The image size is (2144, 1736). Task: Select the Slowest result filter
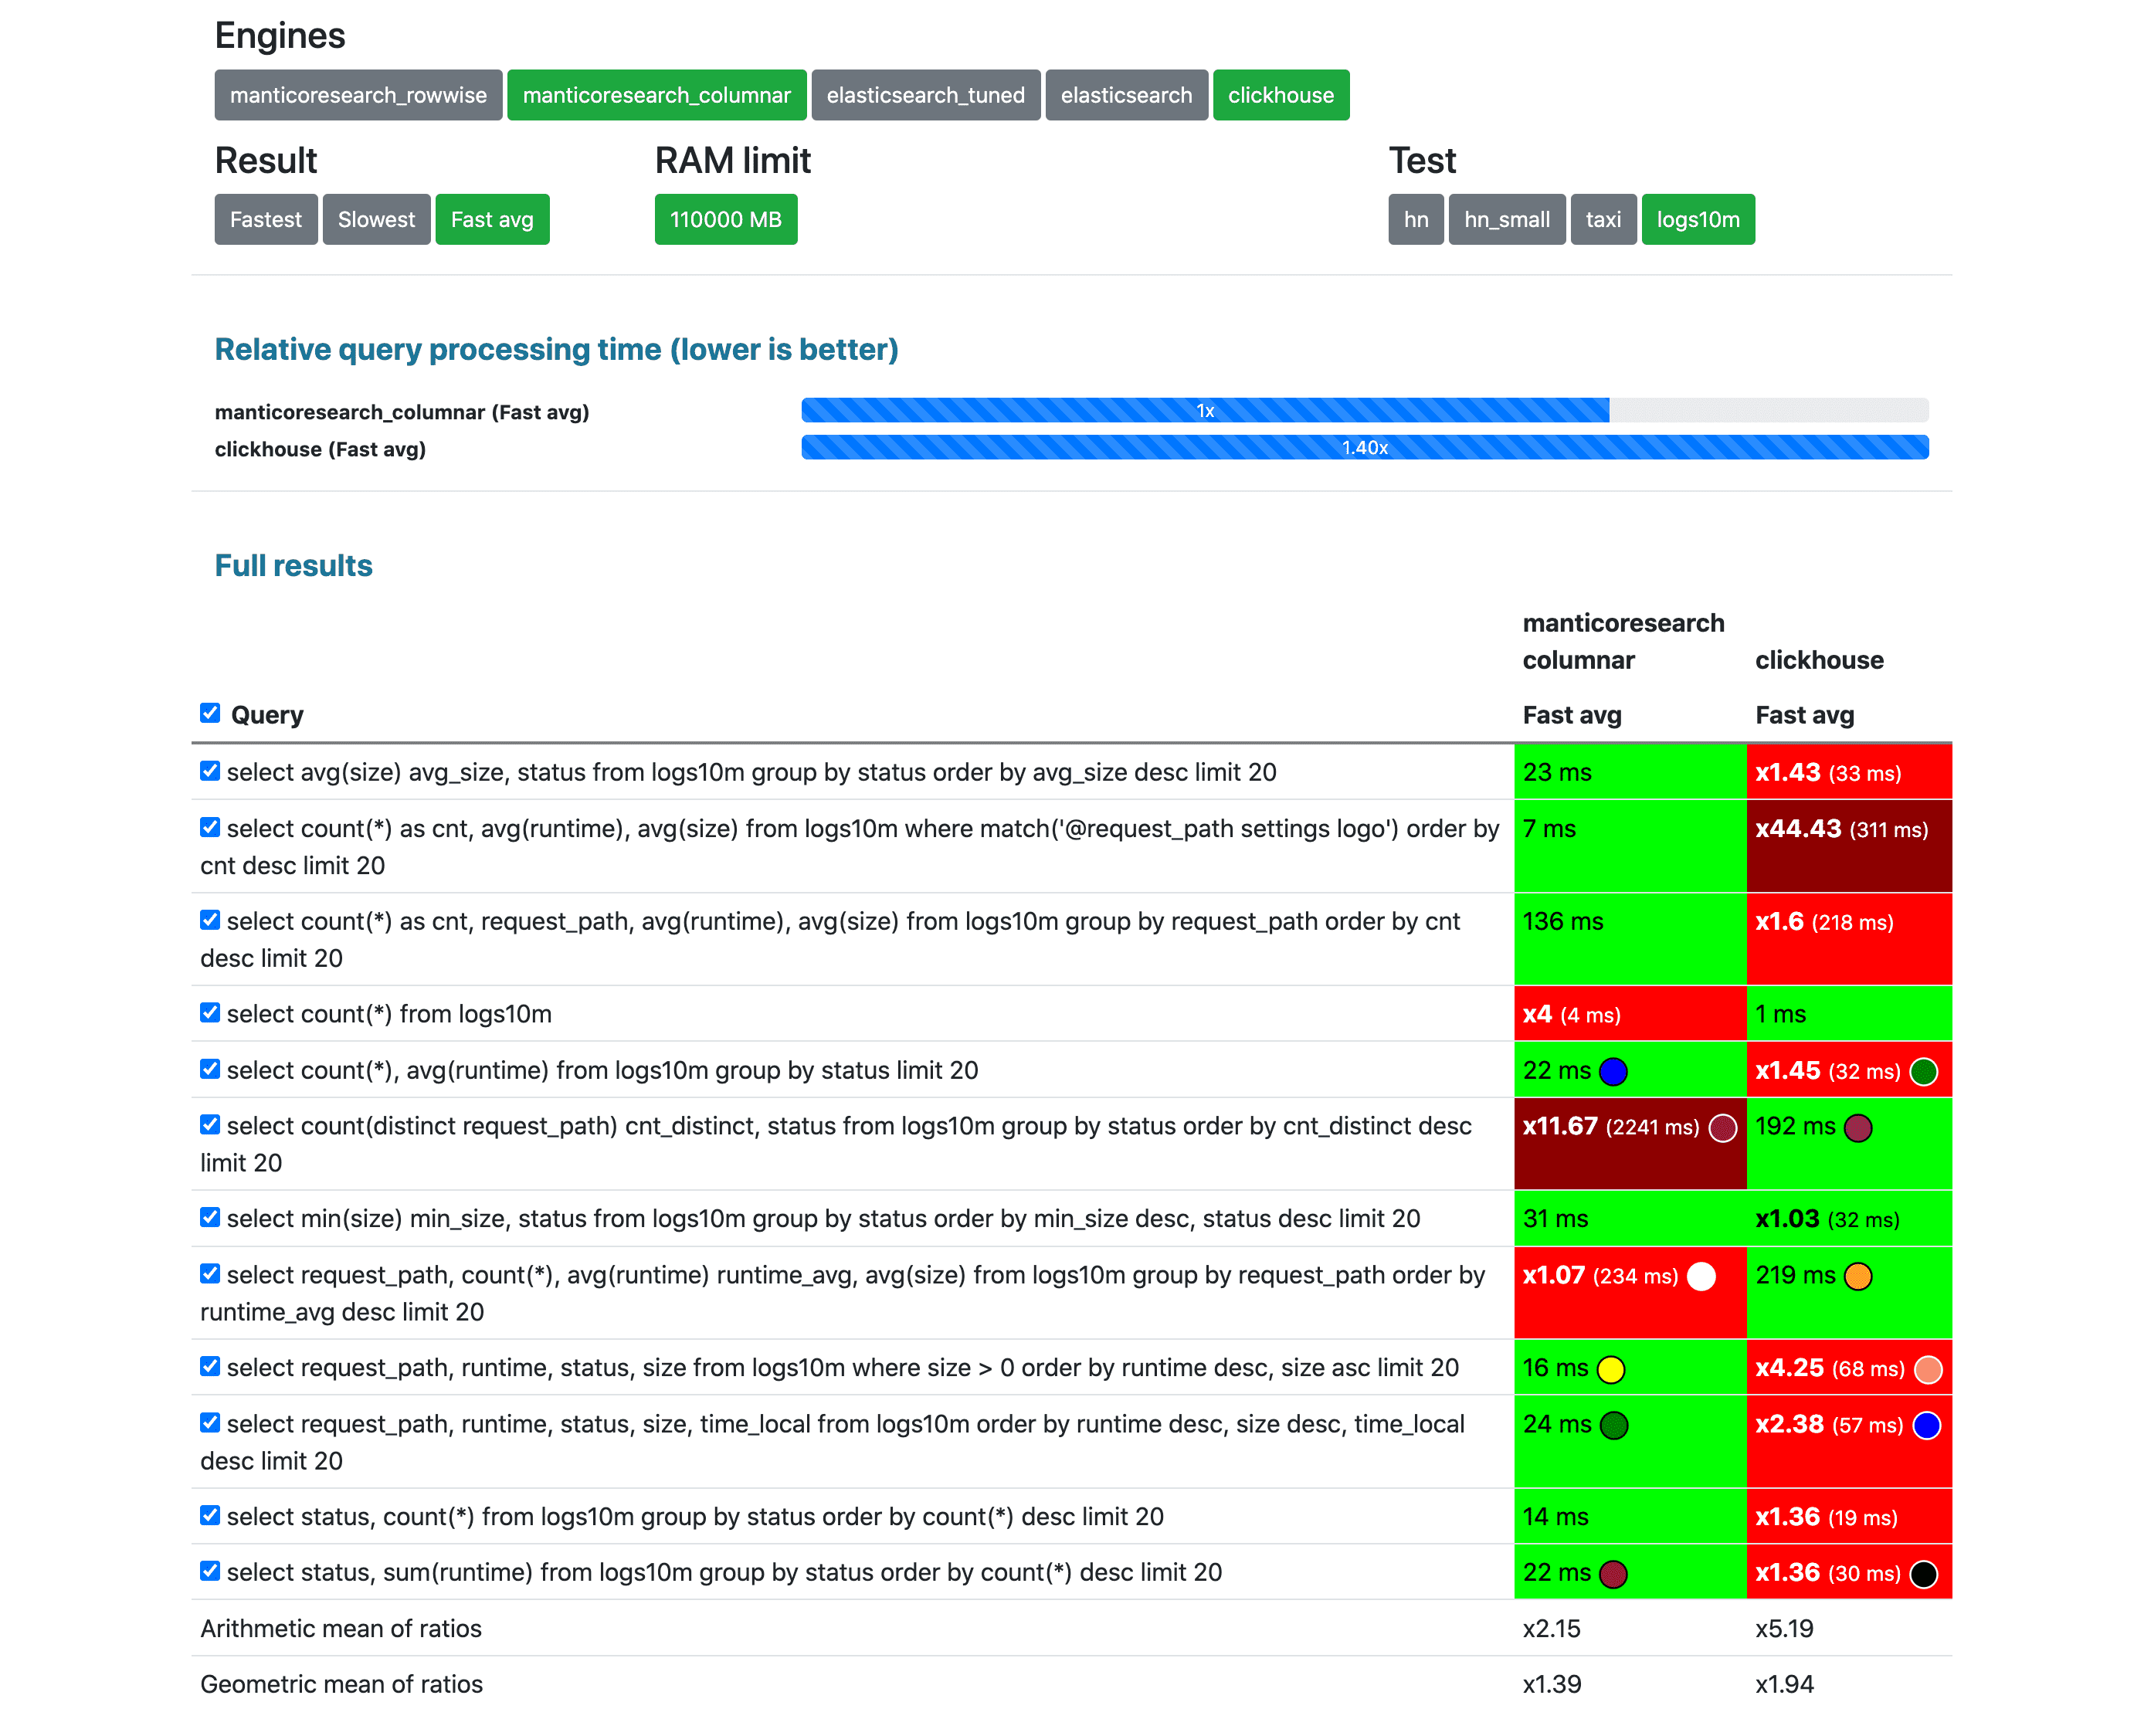[374, 219]
